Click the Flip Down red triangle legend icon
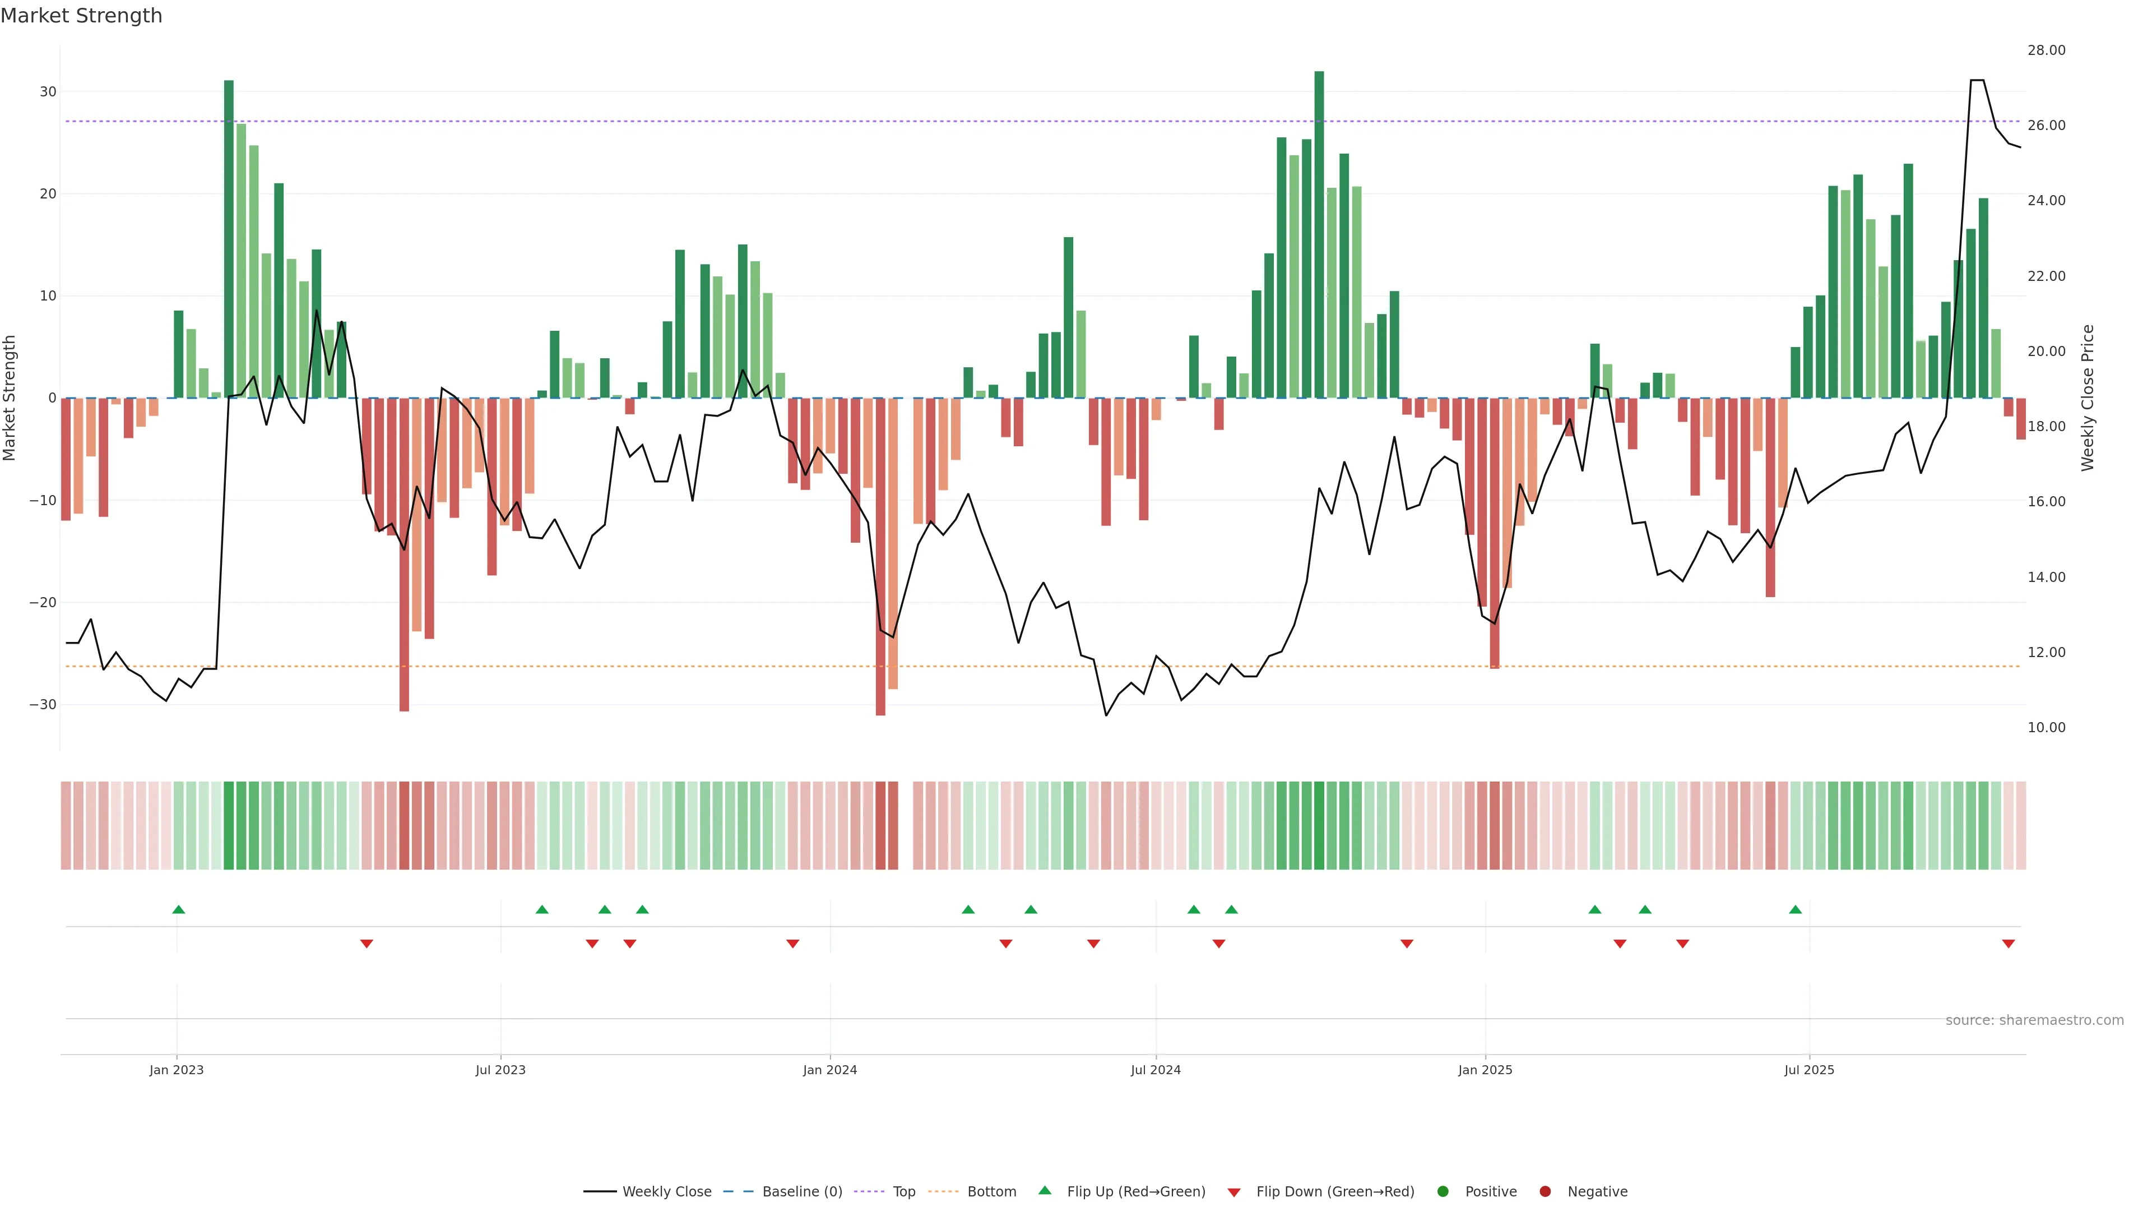Screen dimensions: 2152x1211 [x=1234, y=1192]
